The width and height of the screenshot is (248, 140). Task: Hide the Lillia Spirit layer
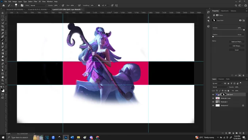213,95
